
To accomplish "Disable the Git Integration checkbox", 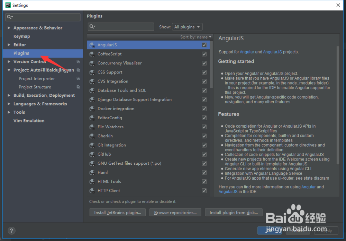I will click(x=204, y=145).
